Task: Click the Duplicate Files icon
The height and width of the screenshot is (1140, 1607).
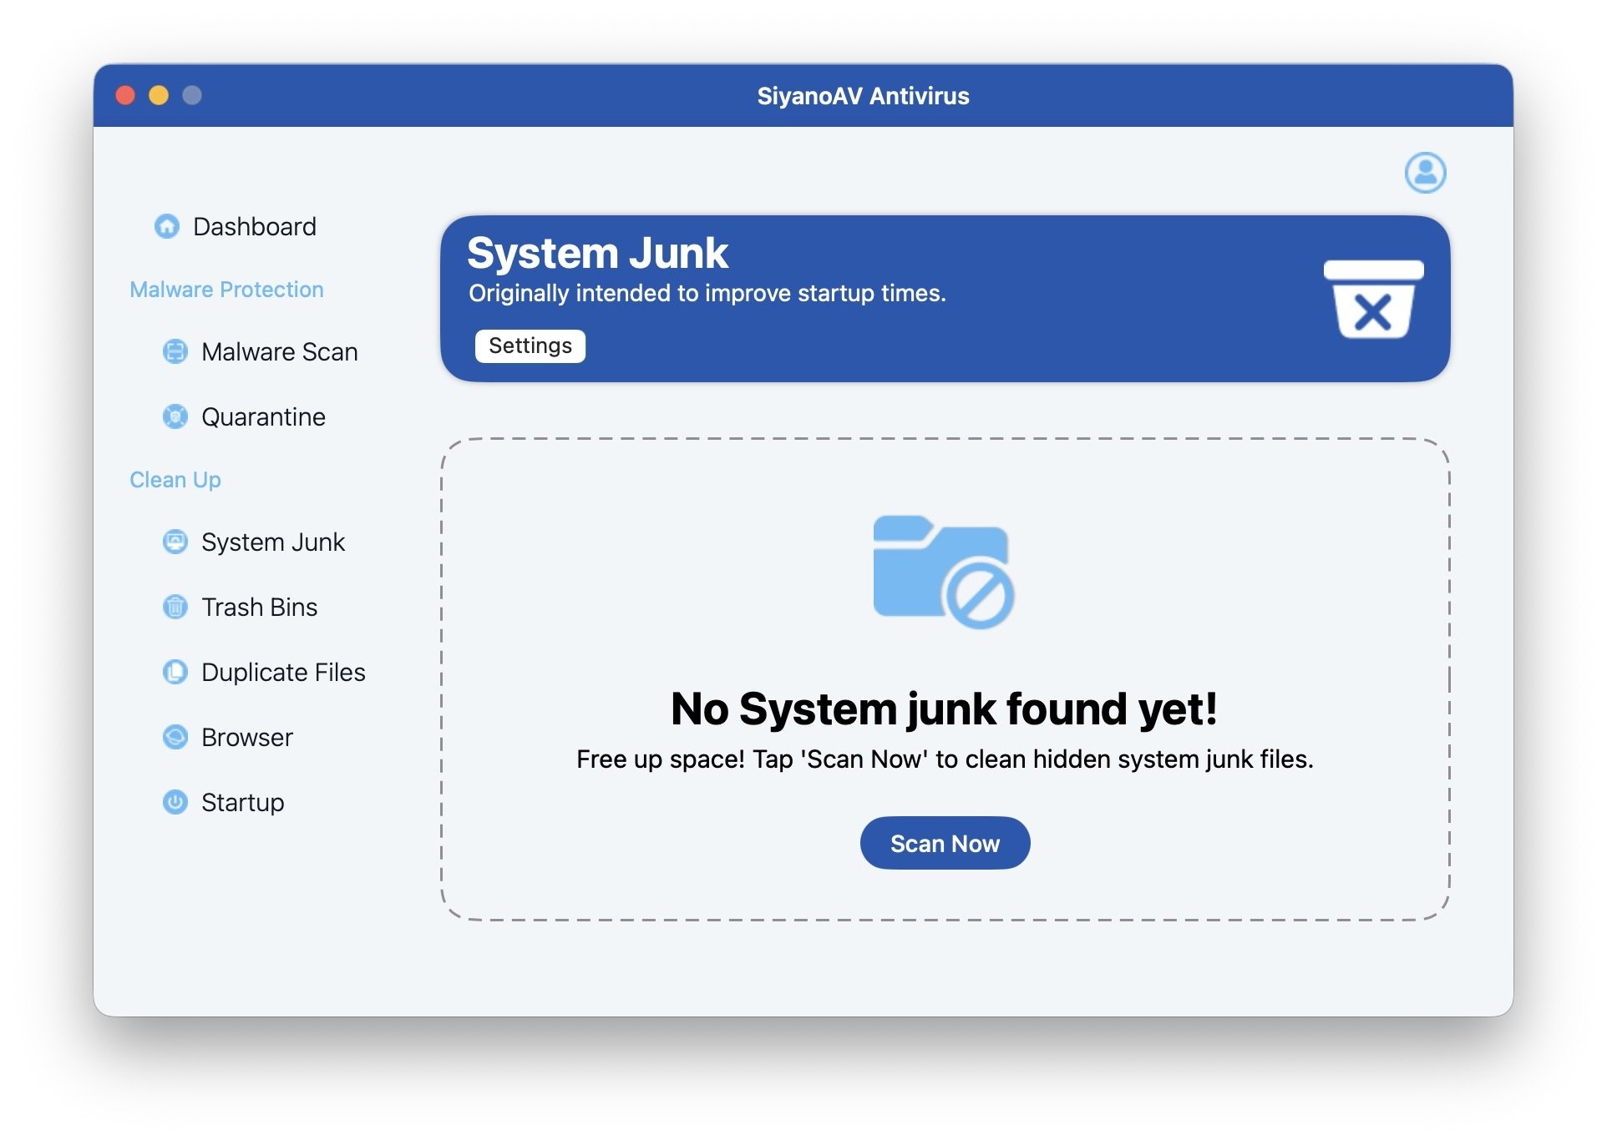Action: coord(175,672)
